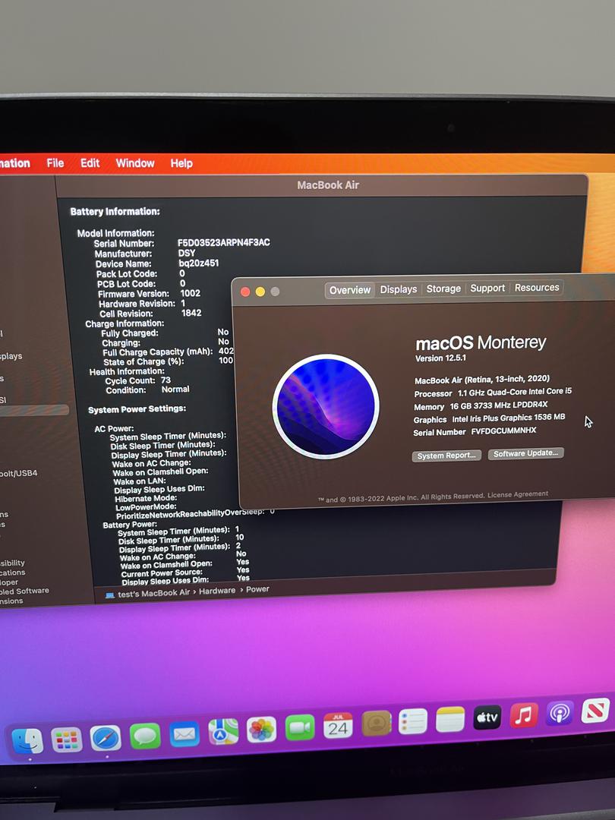Screen dimensions: 615x820
Task: Open Photos app from Dock
Action: pyautogui.click(x=262, y=730)
